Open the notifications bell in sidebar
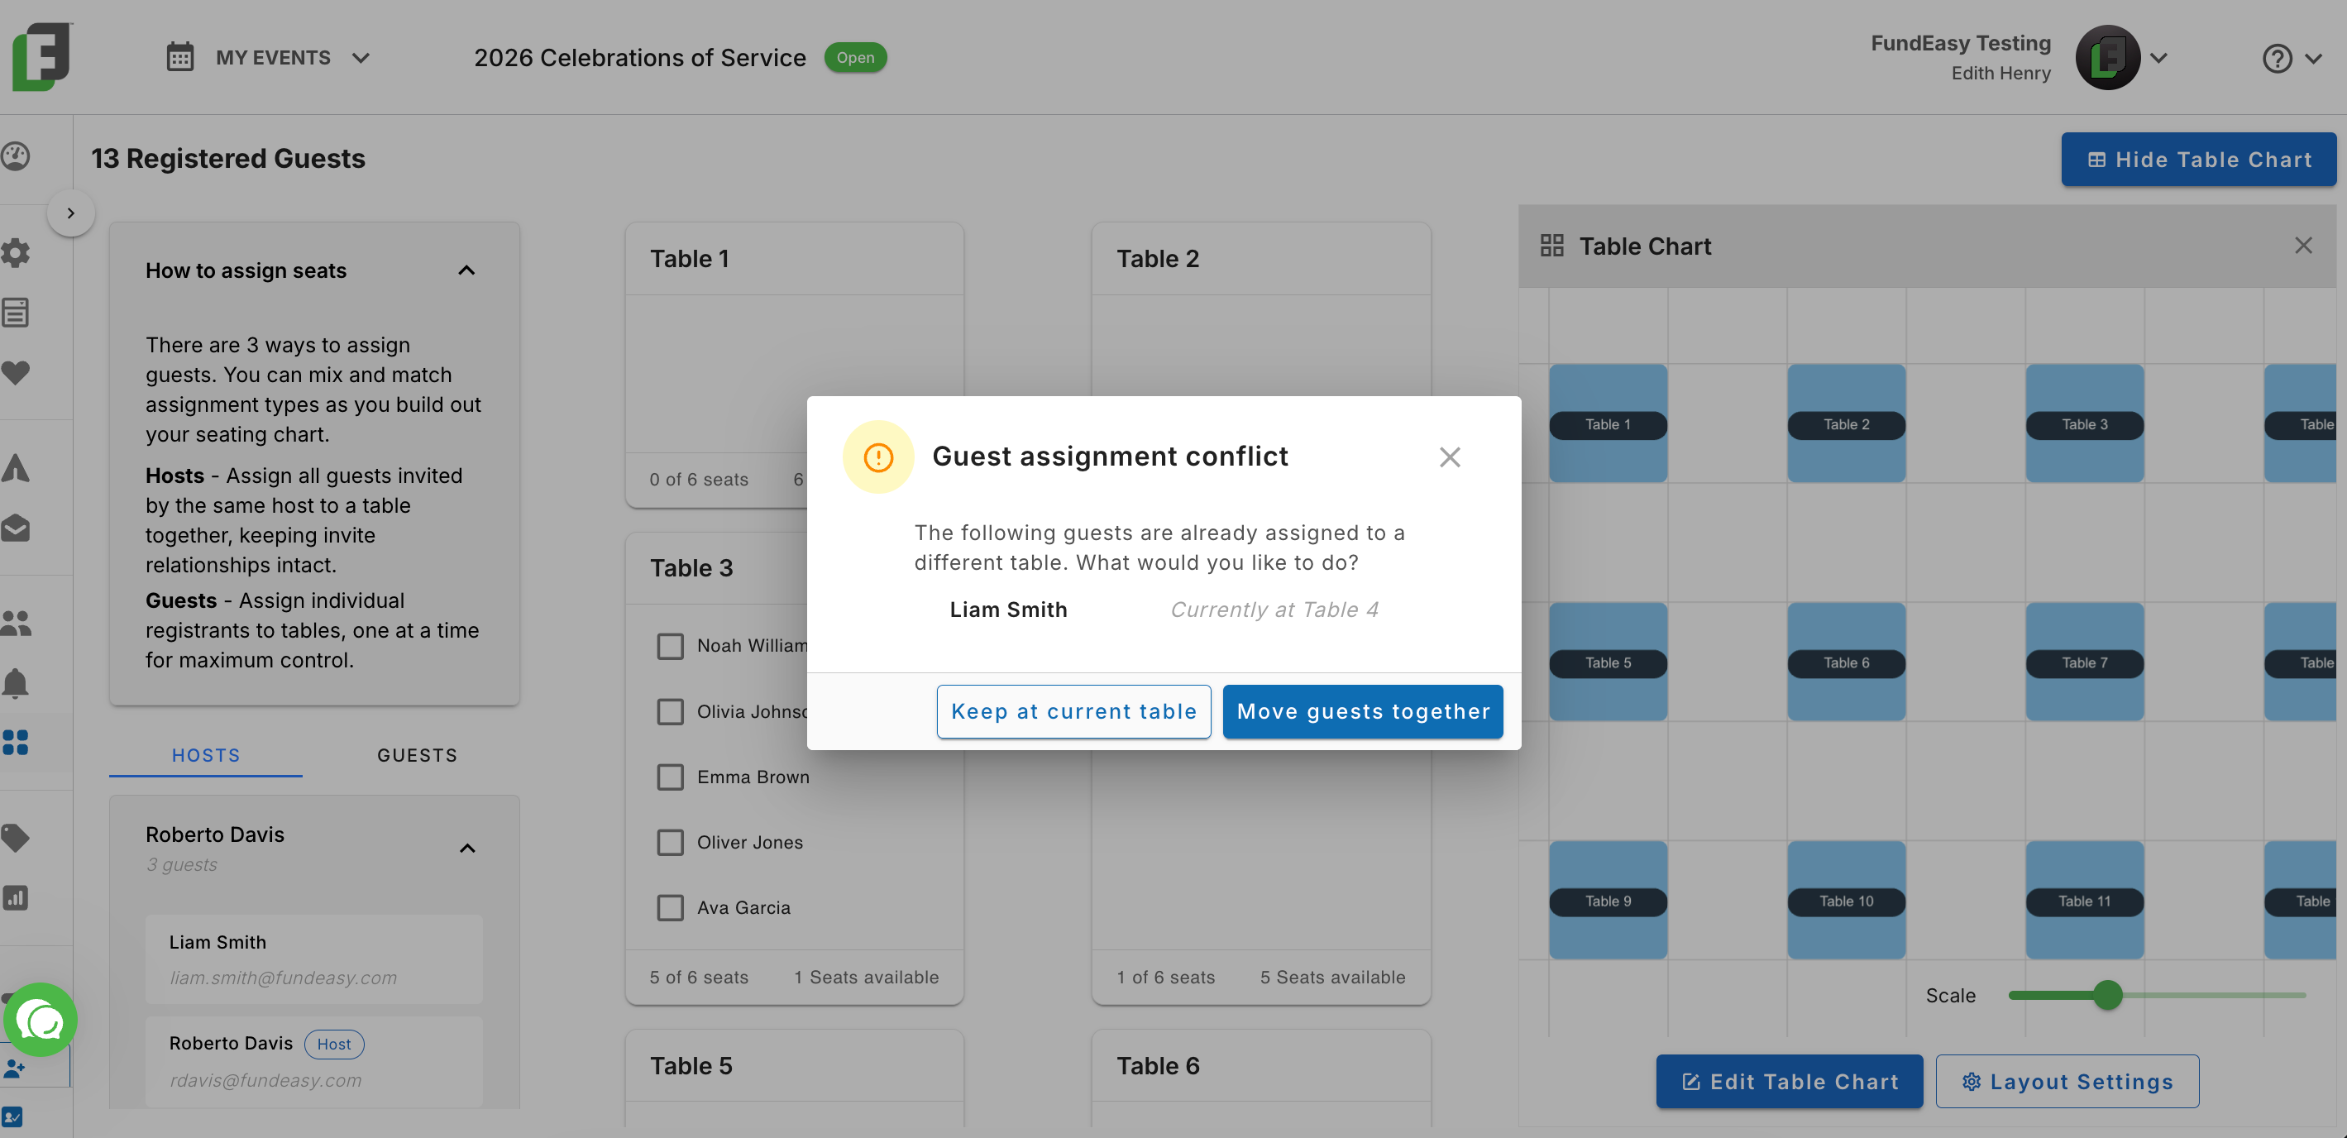The image size is (2347, 1138). tap(16, 682)
